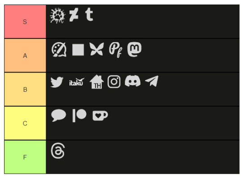Click the green F tier label

pyautogui.click(x=25, y=157)
